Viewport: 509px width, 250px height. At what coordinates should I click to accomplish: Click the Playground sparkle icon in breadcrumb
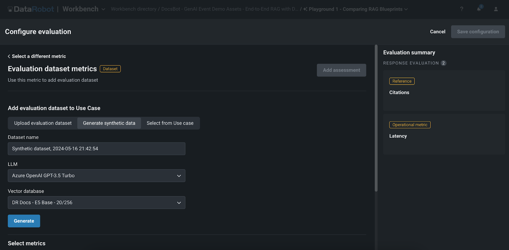coord(305,9)
